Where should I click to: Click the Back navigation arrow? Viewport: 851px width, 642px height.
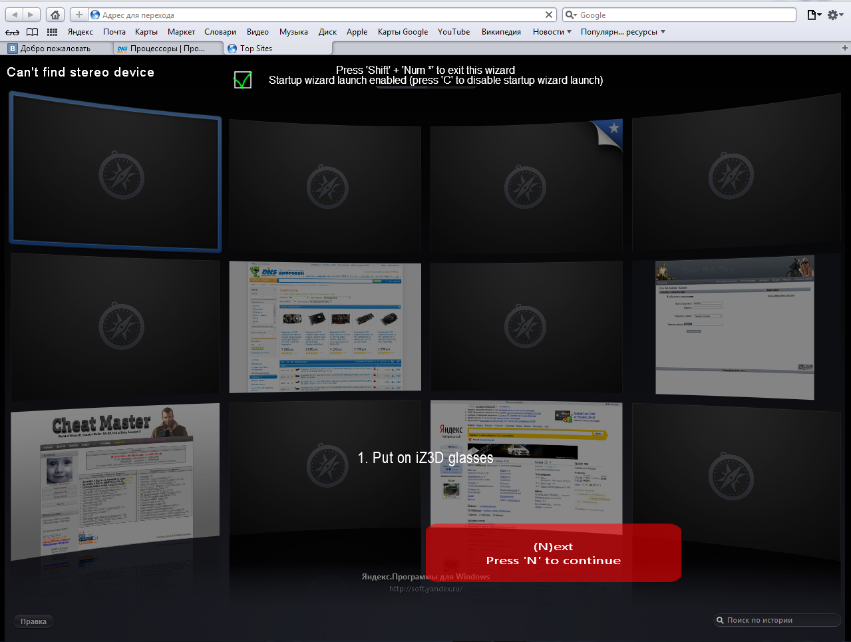click(x=15, y=15)
